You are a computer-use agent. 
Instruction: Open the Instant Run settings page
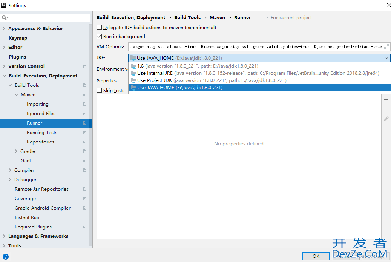pos(27,217)
